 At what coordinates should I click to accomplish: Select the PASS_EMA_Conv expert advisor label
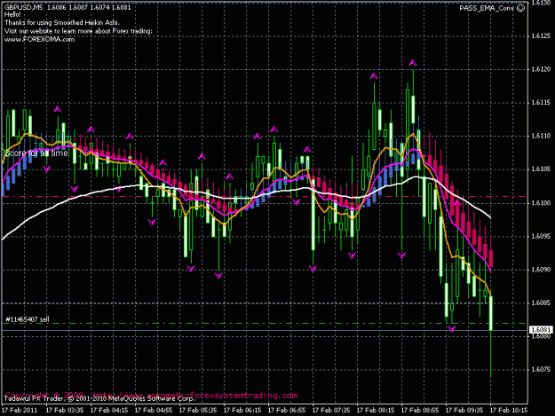pos(486,9)
